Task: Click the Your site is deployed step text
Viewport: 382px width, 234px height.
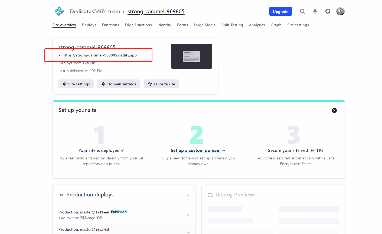Action: click(x=101, y=151)
